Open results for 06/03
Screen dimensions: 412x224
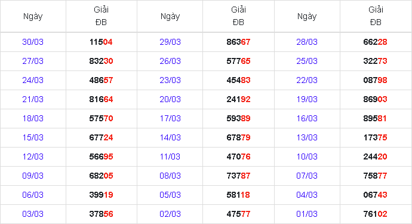click(33, 195)
